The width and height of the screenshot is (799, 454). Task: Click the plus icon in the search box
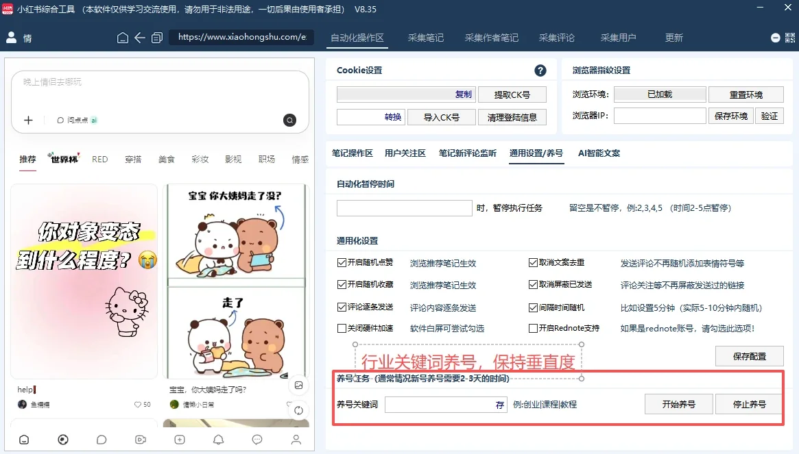click(29, 120)
